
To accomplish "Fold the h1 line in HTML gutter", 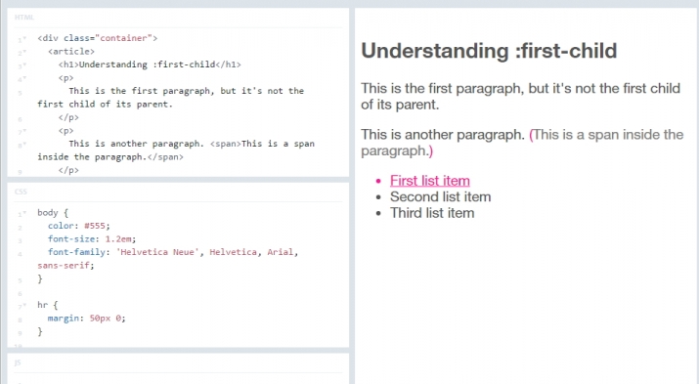I will pyautogui.click(x=25, y=65).
